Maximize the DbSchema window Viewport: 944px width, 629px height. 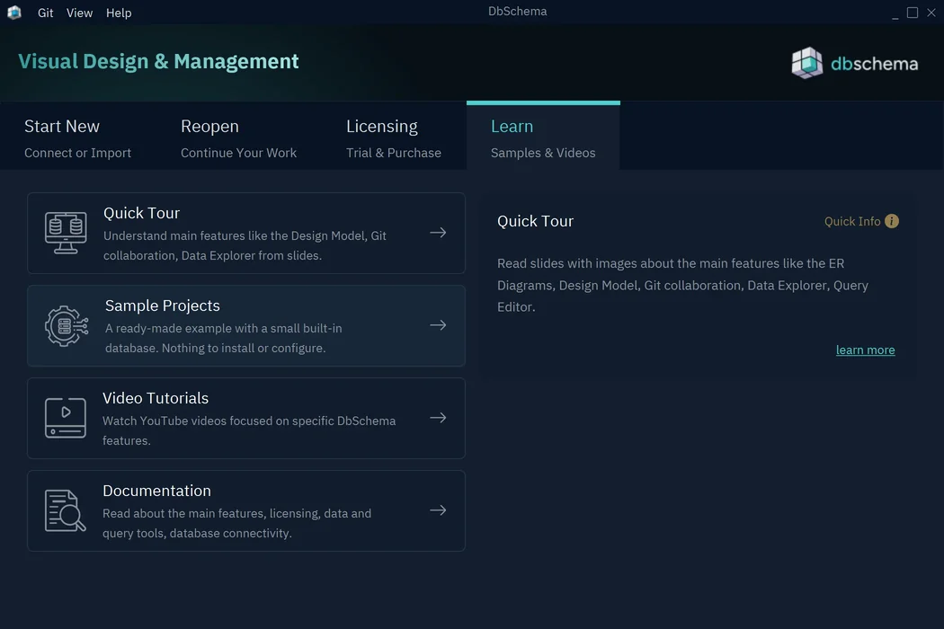point(913,13)
